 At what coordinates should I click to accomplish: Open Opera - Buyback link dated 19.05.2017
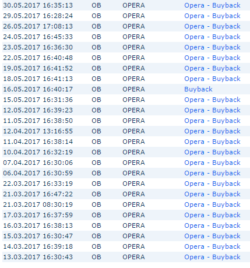pyautogui.click(x=212, y=68)
